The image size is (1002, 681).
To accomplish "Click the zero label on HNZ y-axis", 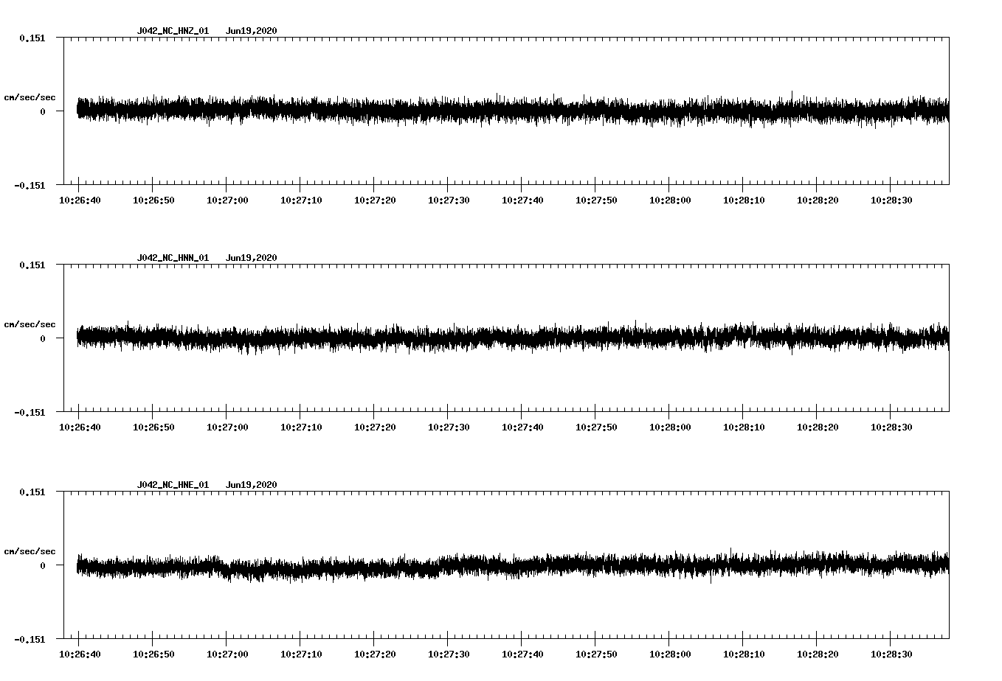I will (43, 111).
